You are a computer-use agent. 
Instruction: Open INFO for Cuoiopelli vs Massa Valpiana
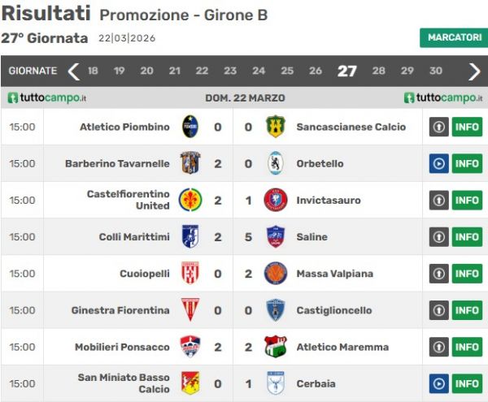[x=467, y=273]
